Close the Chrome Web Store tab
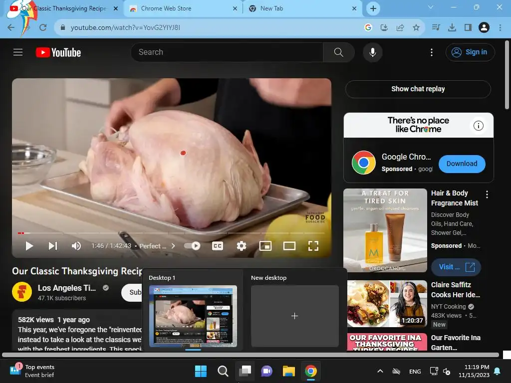 (x=235, y=8)
